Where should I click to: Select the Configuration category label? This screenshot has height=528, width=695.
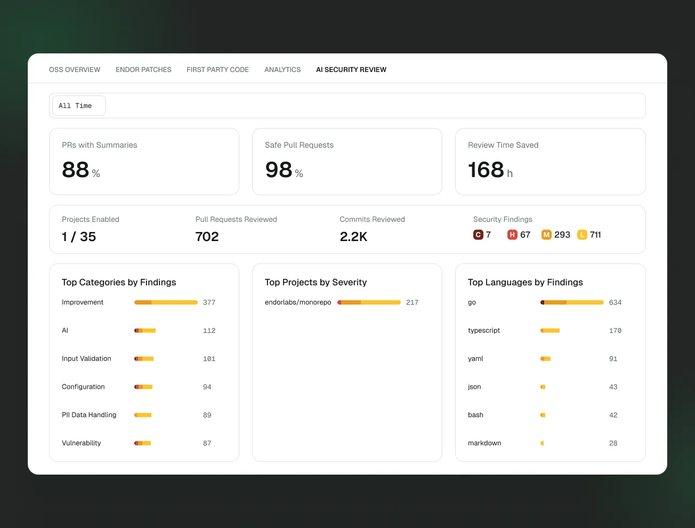83,387
